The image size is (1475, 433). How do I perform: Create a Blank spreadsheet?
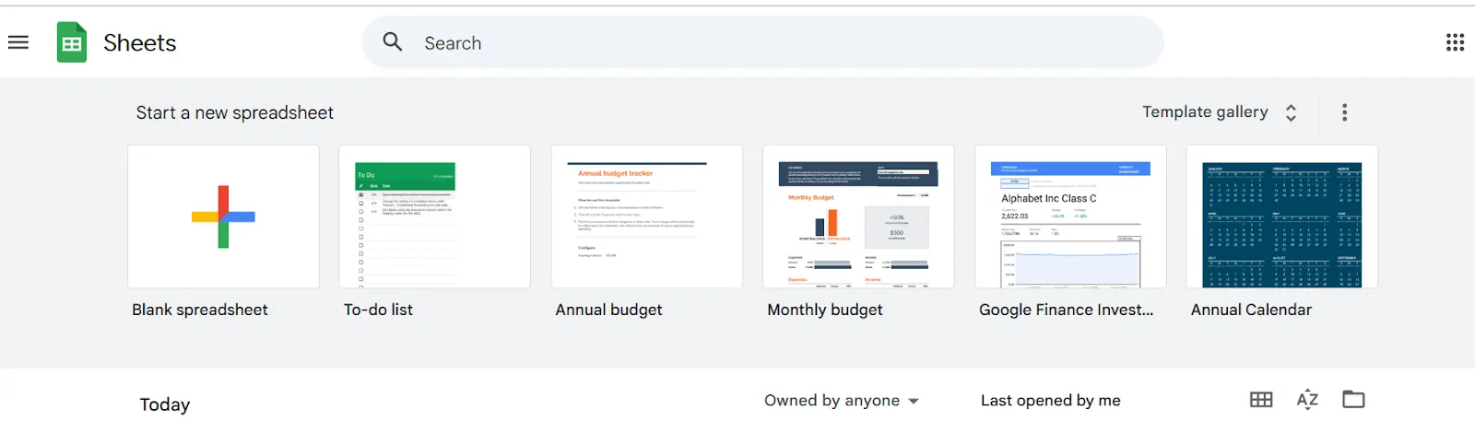point(223,216)
